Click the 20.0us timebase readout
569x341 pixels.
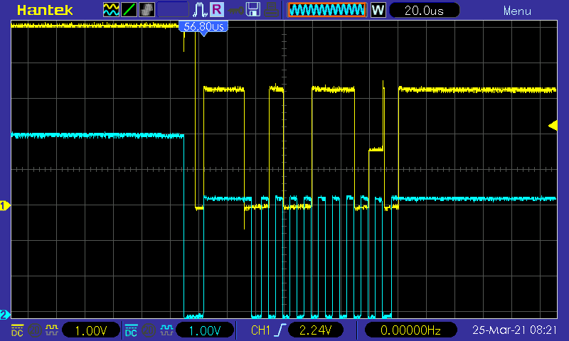(424, 11)
